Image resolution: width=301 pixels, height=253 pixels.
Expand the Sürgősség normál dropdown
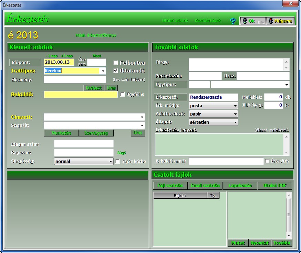[111, 161]
